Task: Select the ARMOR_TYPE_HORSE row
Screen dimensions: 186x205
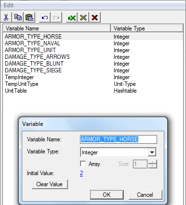Action: (x=93, y=37)
